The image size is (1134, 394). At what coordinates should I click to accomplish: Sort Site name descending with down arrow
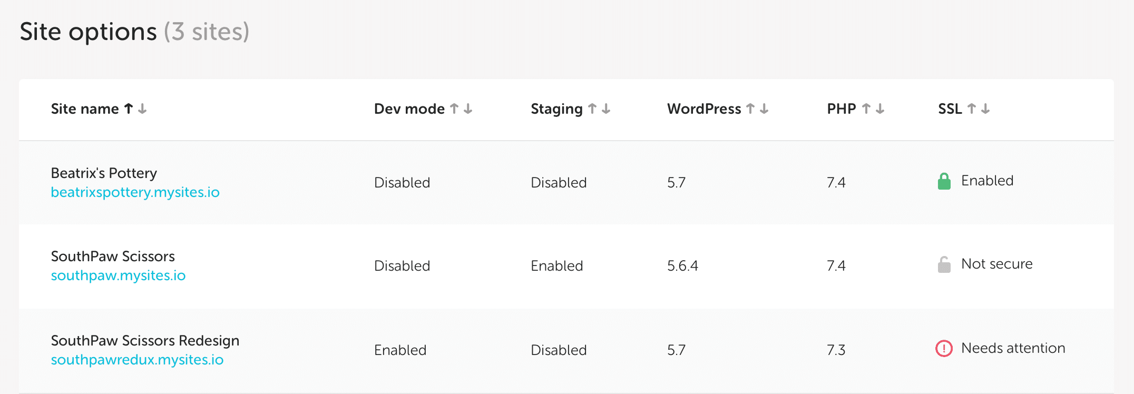coord(142,109)
